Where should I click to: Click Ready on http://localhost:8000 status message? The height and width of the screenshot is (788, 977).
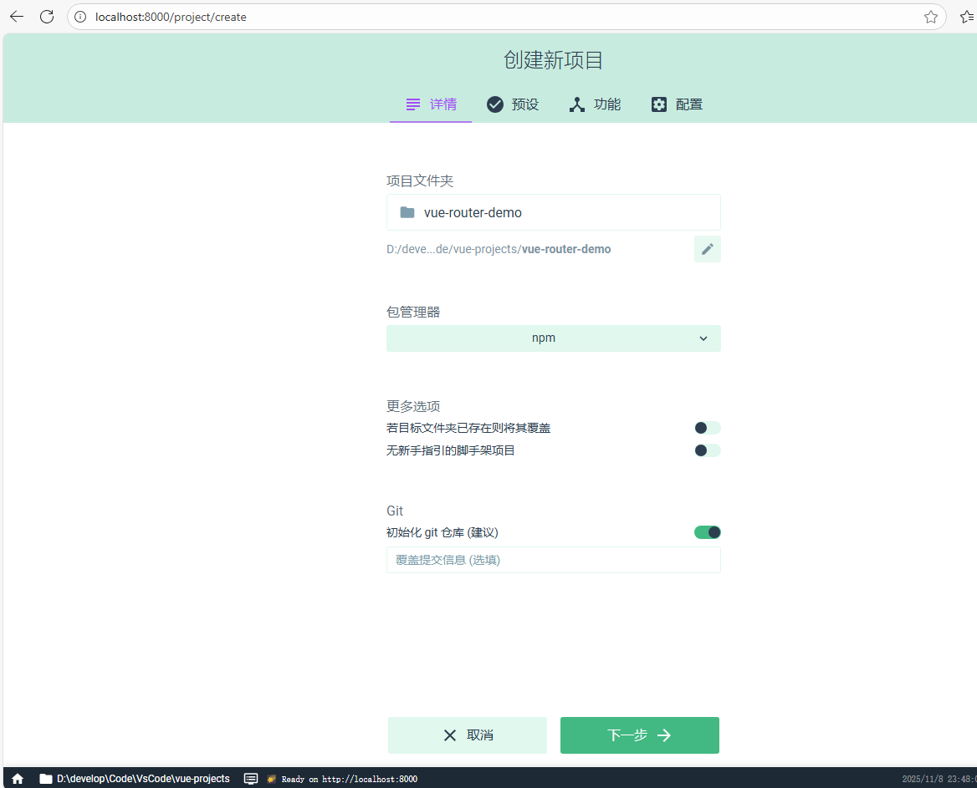coord(349,780)
